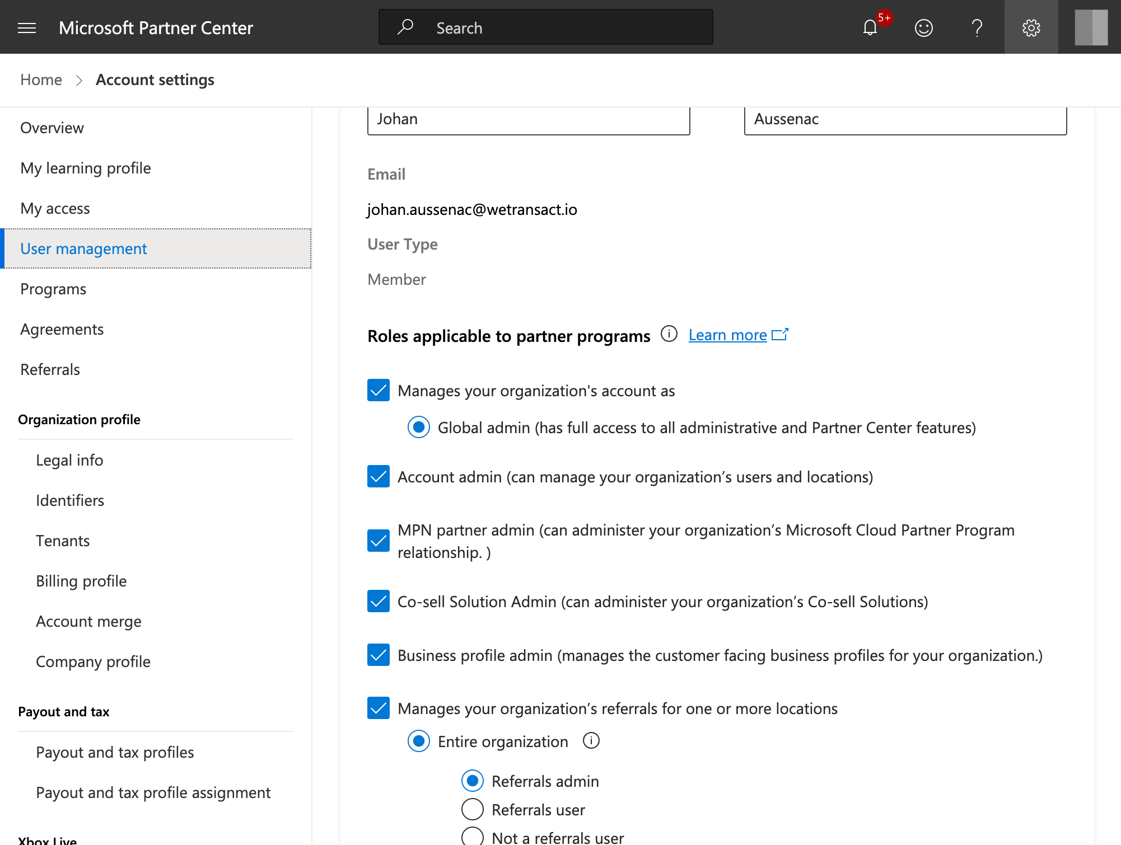1121x845 pixels.
Task: Open the help question mark
Action: pyautogui.click(x=977, y=27)
